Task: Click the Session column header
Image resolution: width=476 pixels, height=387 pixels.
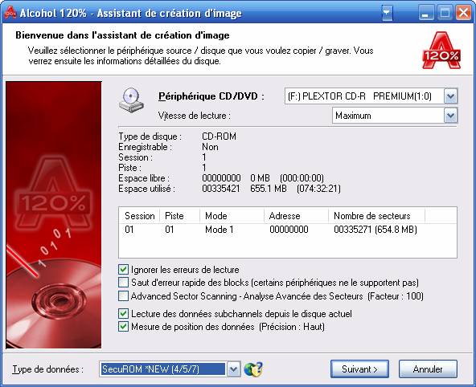Action: coord(139,216)
